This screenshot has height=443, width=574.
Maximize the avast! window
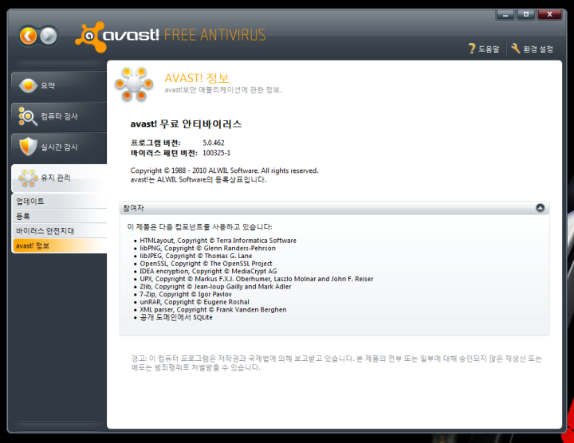526,14
